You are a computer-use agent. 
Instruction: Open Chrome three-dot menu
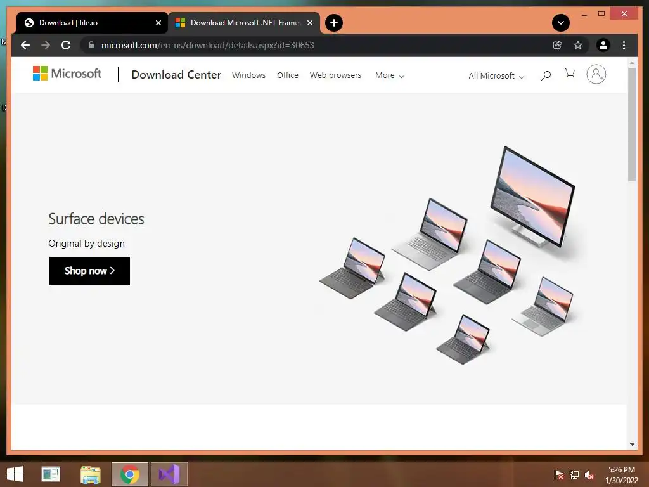point(624,45)
